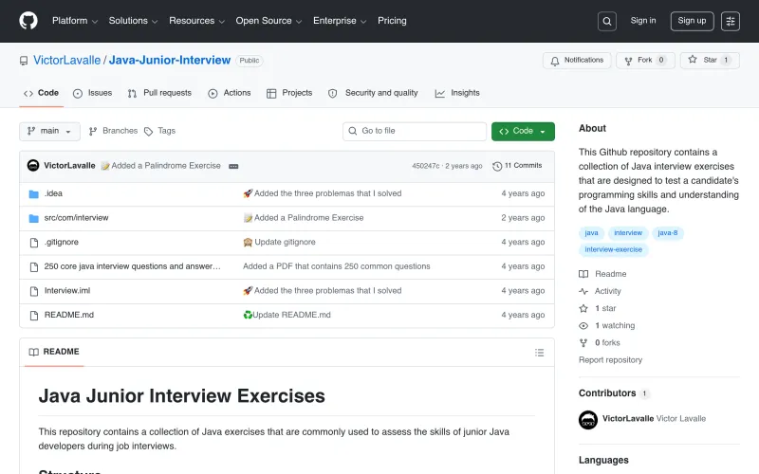Switch to the Actions tab
Screen dimensions: 759x474
tap(230, 93)
